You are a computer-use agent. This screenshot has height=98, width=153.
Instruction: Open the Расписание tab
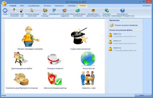coord(59,6)
